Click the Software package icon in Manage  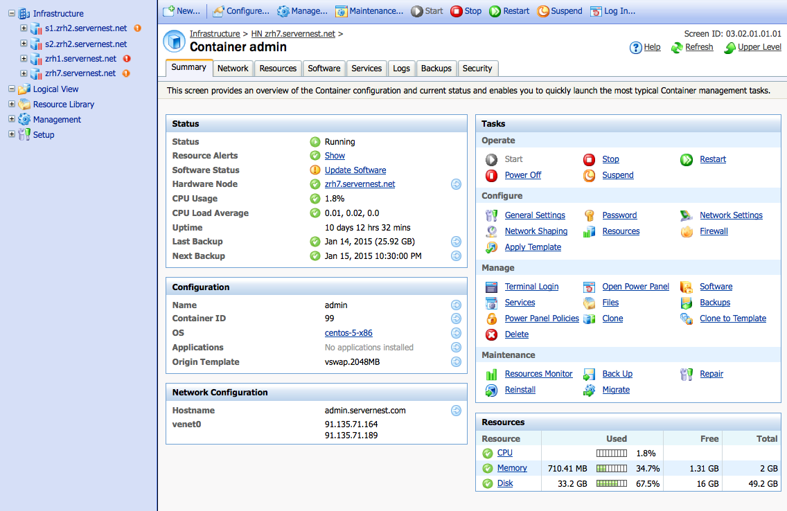[687, 287]
